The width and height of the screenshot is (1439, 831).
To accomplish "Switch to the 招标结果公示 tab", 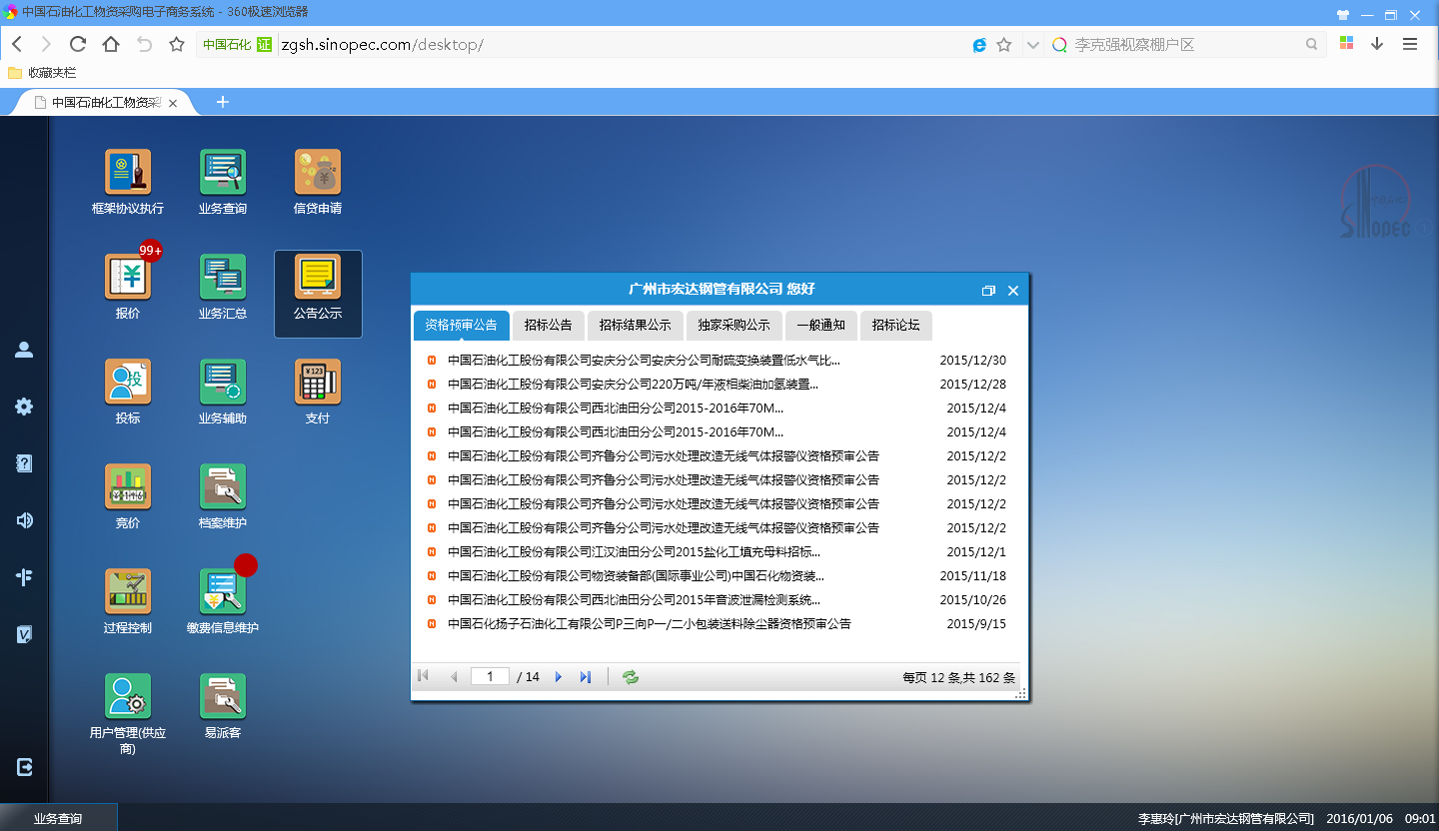I will click(x=636, y=326).
